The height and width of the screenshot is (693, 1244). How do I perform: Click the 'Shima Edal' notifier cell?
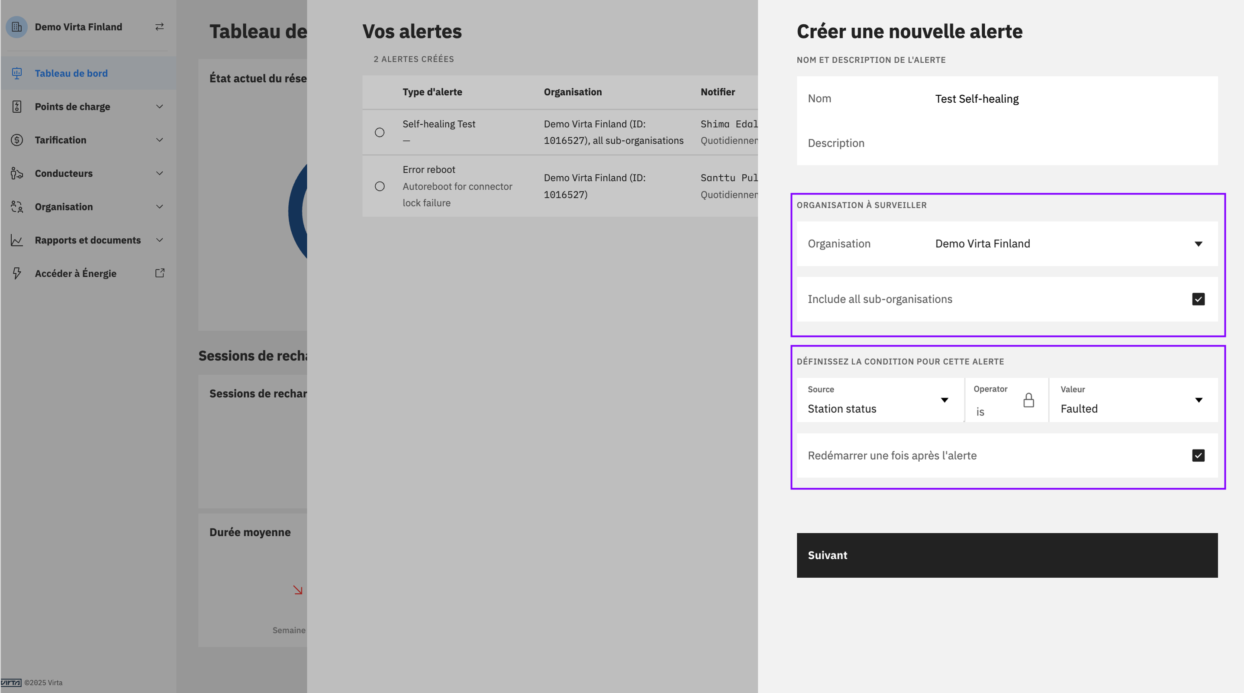[x=729, y=124]
